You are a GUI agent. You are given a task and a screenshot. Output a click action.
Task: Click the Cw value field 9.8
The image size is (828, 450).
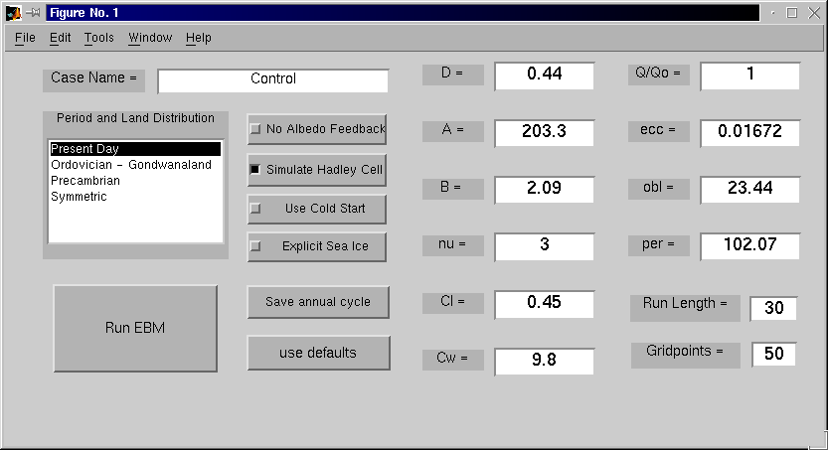[545, 362]
